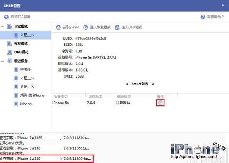Click the DFU模式 computer icon
This screenshot has width=229, height=163.
(10, 52)
